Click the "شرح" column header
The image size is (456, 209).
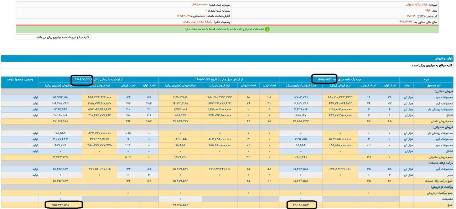[x=426, y=80]
